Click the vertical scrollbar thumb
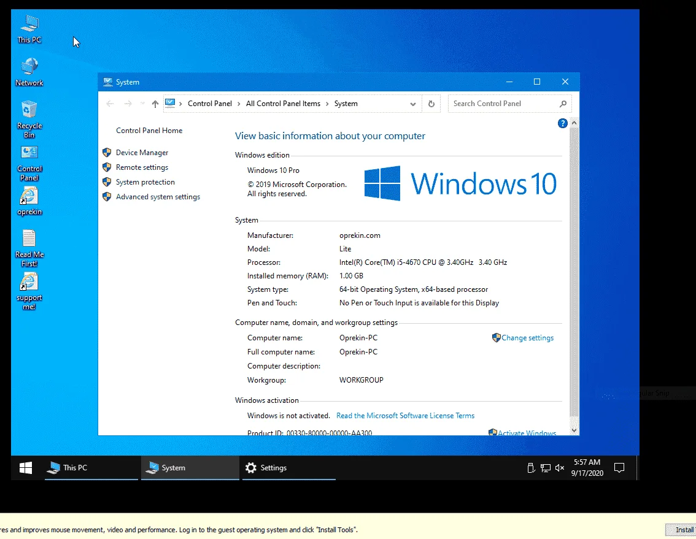 [x=574, y=272]
